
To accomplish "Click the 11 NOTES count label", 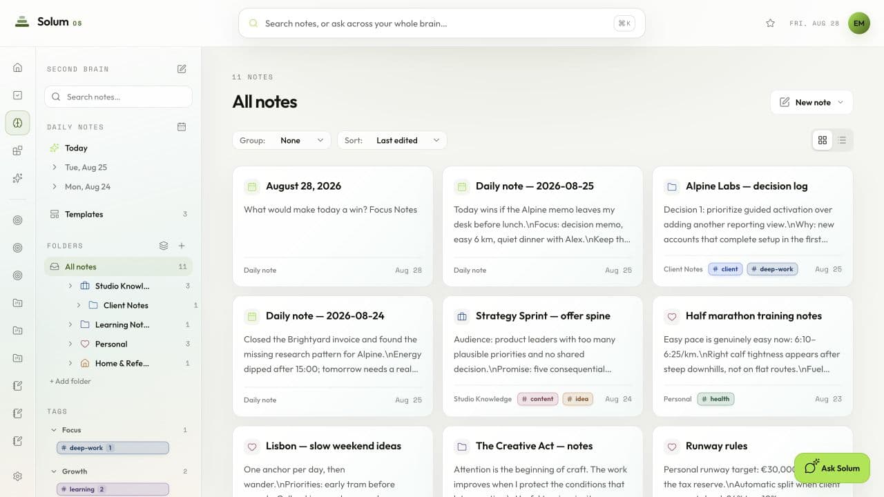I will pos(253,77).
